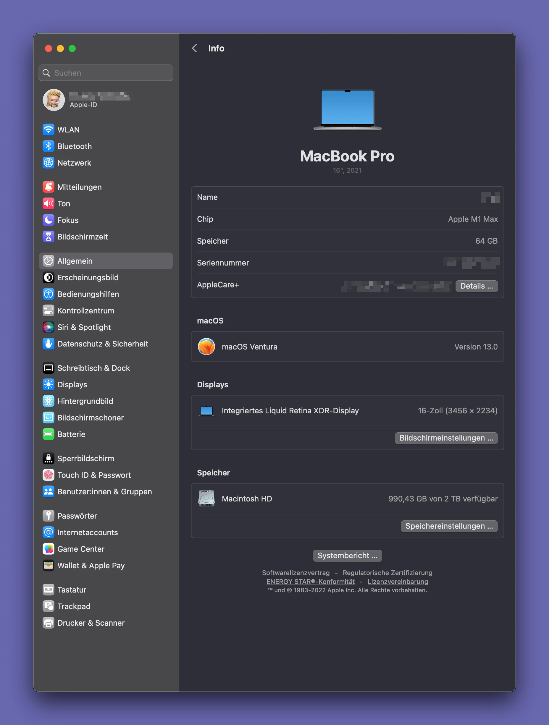549x725 pixels.
Task: Open Apple-ID profile avatar
Action: pyautogui.click(x=54, y=100)
